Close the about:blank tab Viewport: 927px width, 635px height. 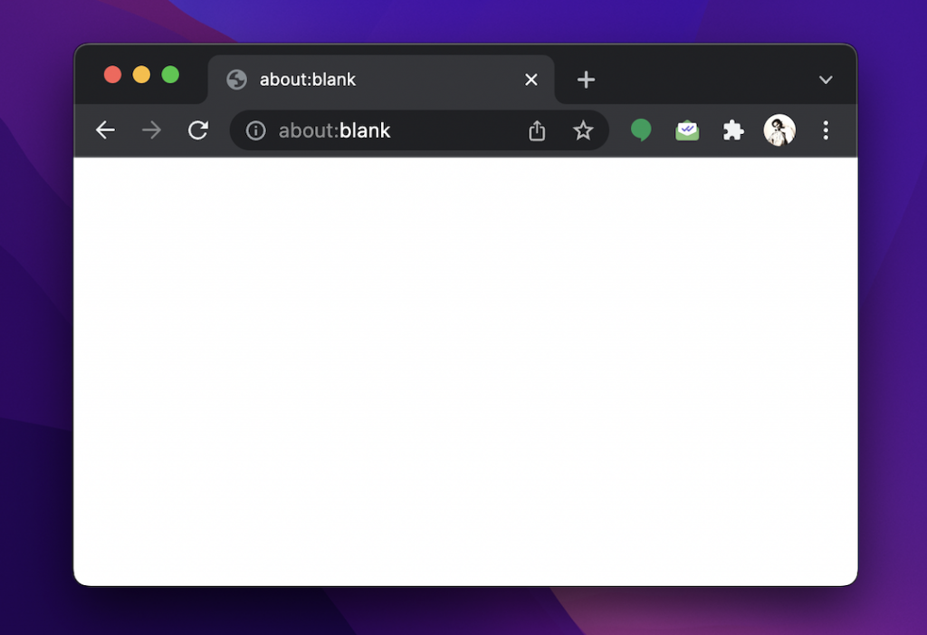tap(531, 80)
